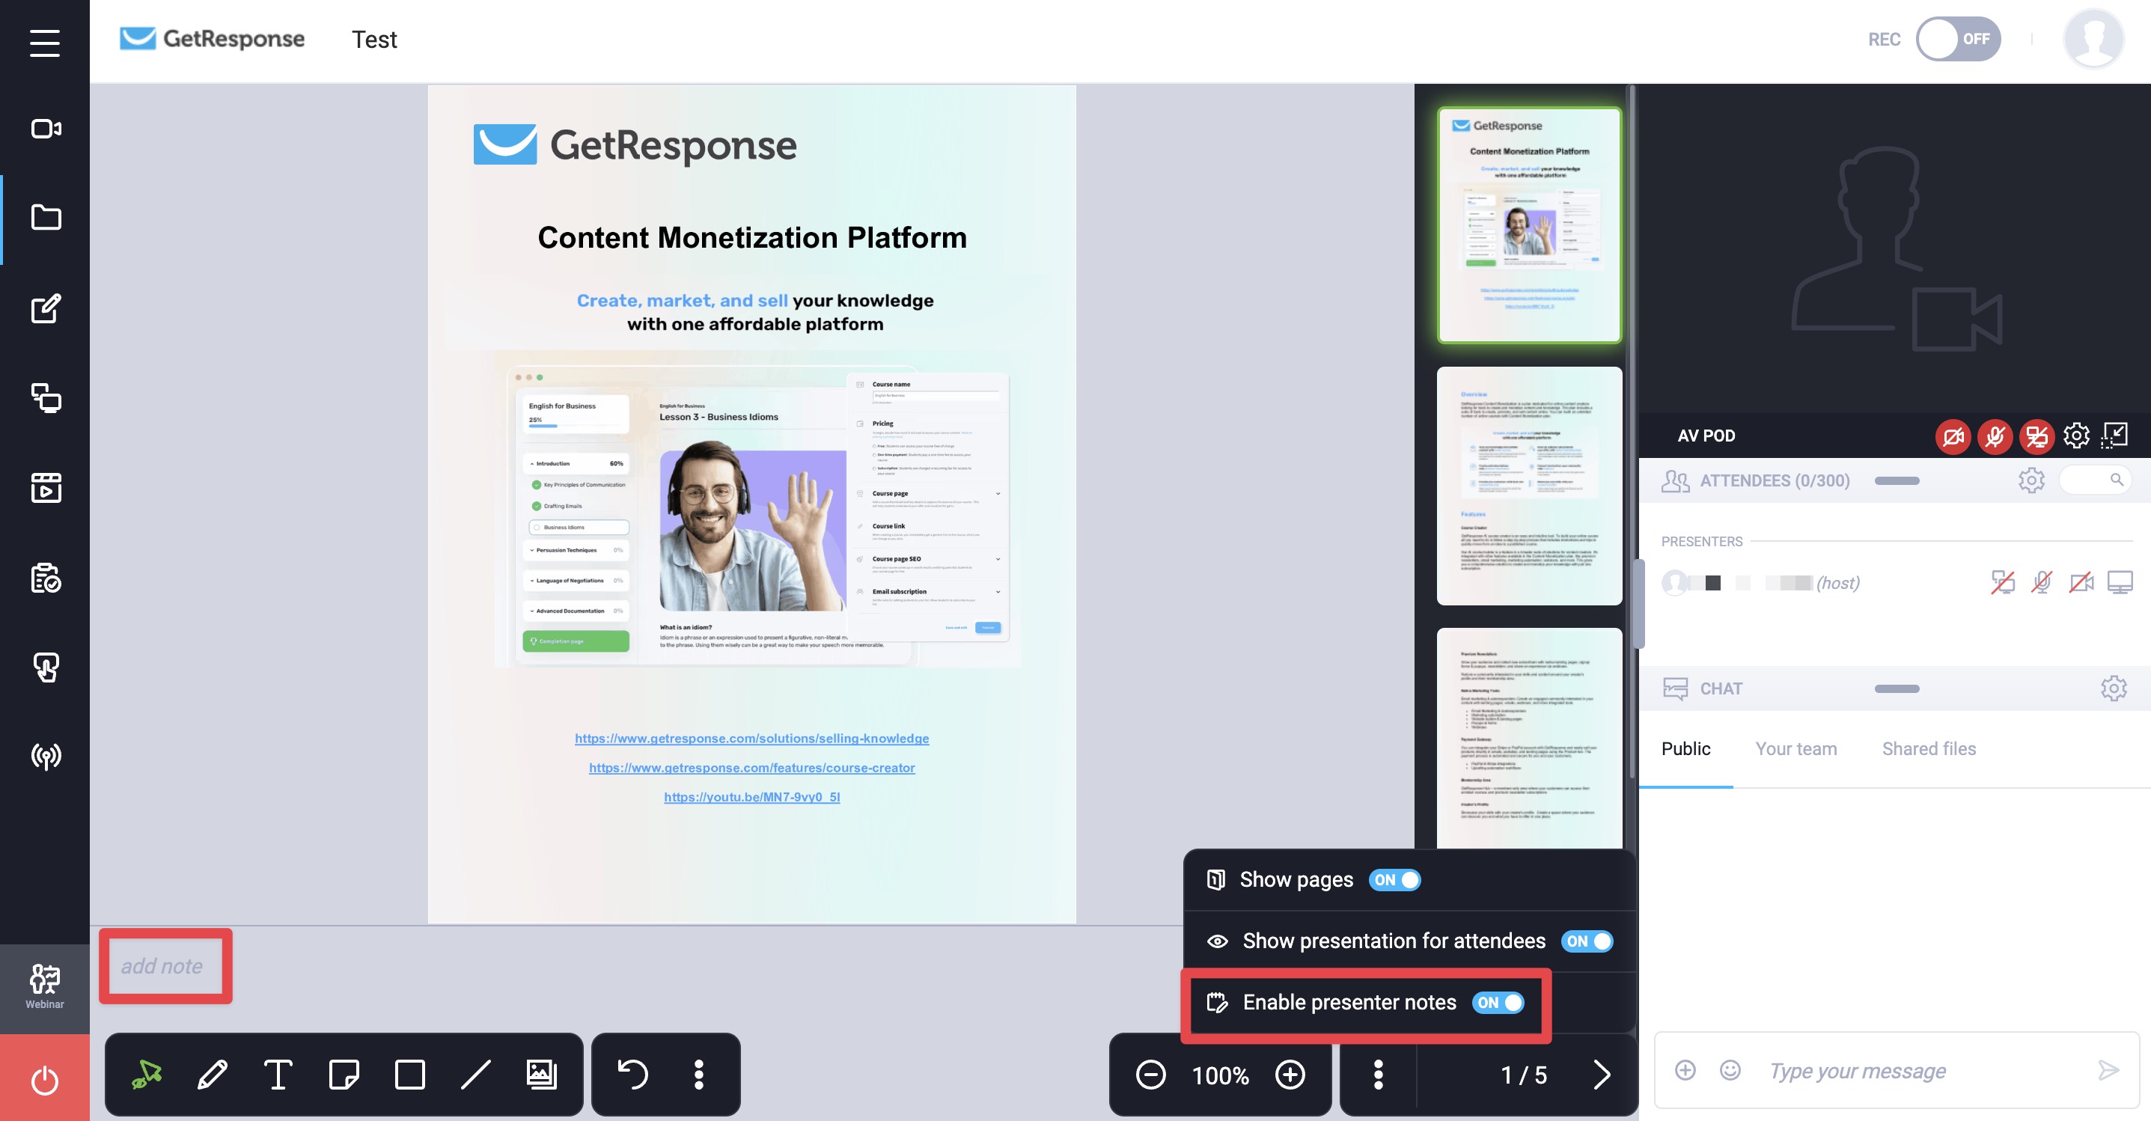This screenshot has width=2151, height=1121.
Task: Switch to the Your team tab
Action: click(x=1795, y=749)
